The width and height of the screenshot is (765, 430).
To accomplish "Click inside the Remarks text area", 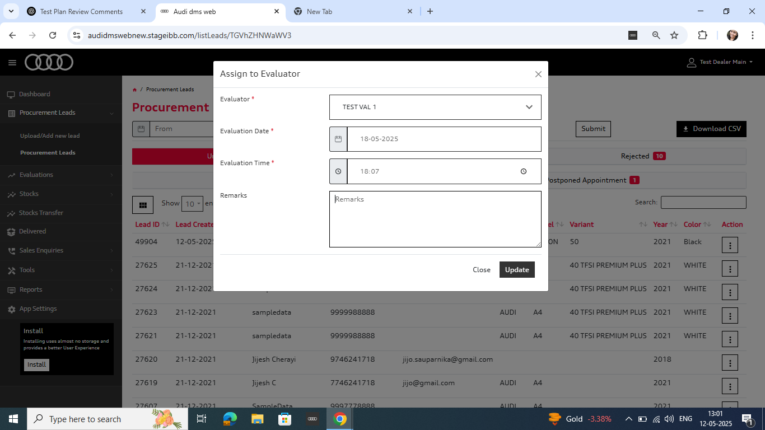I will (x=435, y=219).
